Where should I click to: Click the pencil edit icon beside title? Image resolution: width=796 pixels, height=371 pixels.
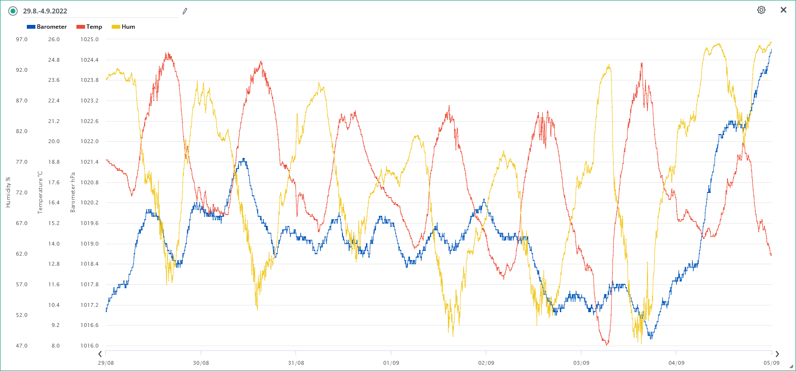click(x=185, y=11)
